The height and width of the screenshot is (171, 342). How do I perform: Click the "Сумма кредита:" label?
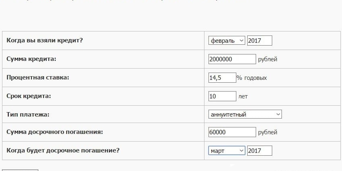pyautogui.click(x=31, y=59)
